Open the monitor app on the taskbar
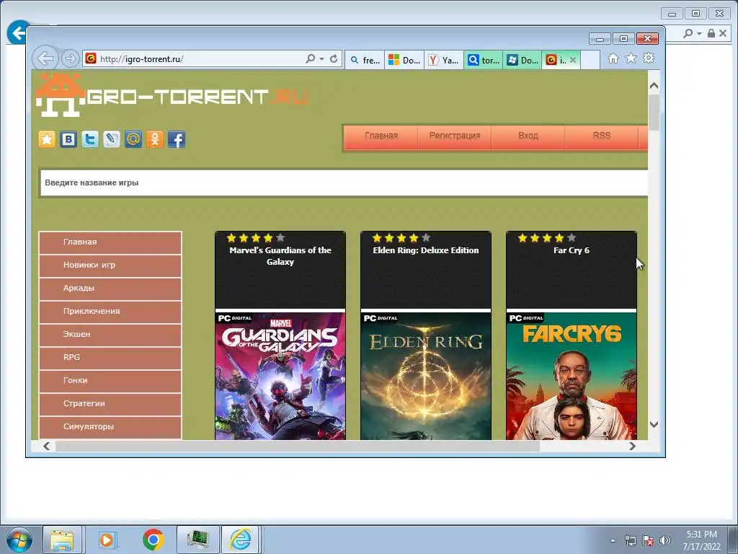Screen dimensions: 738x554 coord(197,540)
